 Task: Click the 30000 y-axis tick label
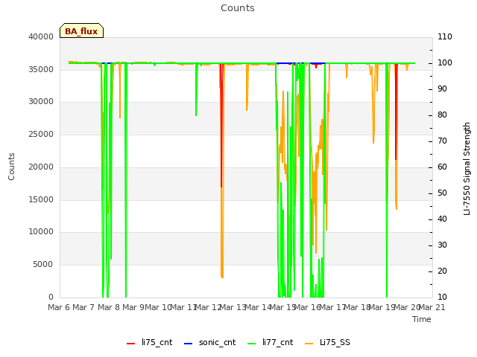click(41, 102)
